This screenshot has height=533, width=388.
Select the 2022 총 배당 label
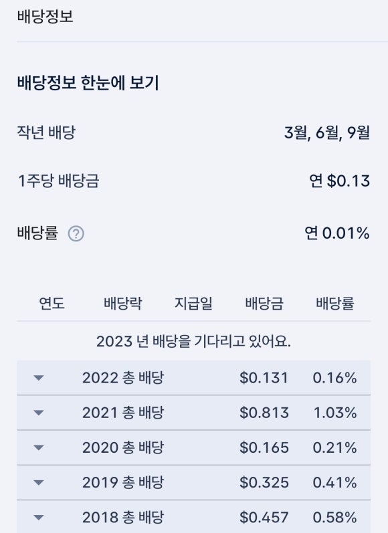[x=123, y=378]
